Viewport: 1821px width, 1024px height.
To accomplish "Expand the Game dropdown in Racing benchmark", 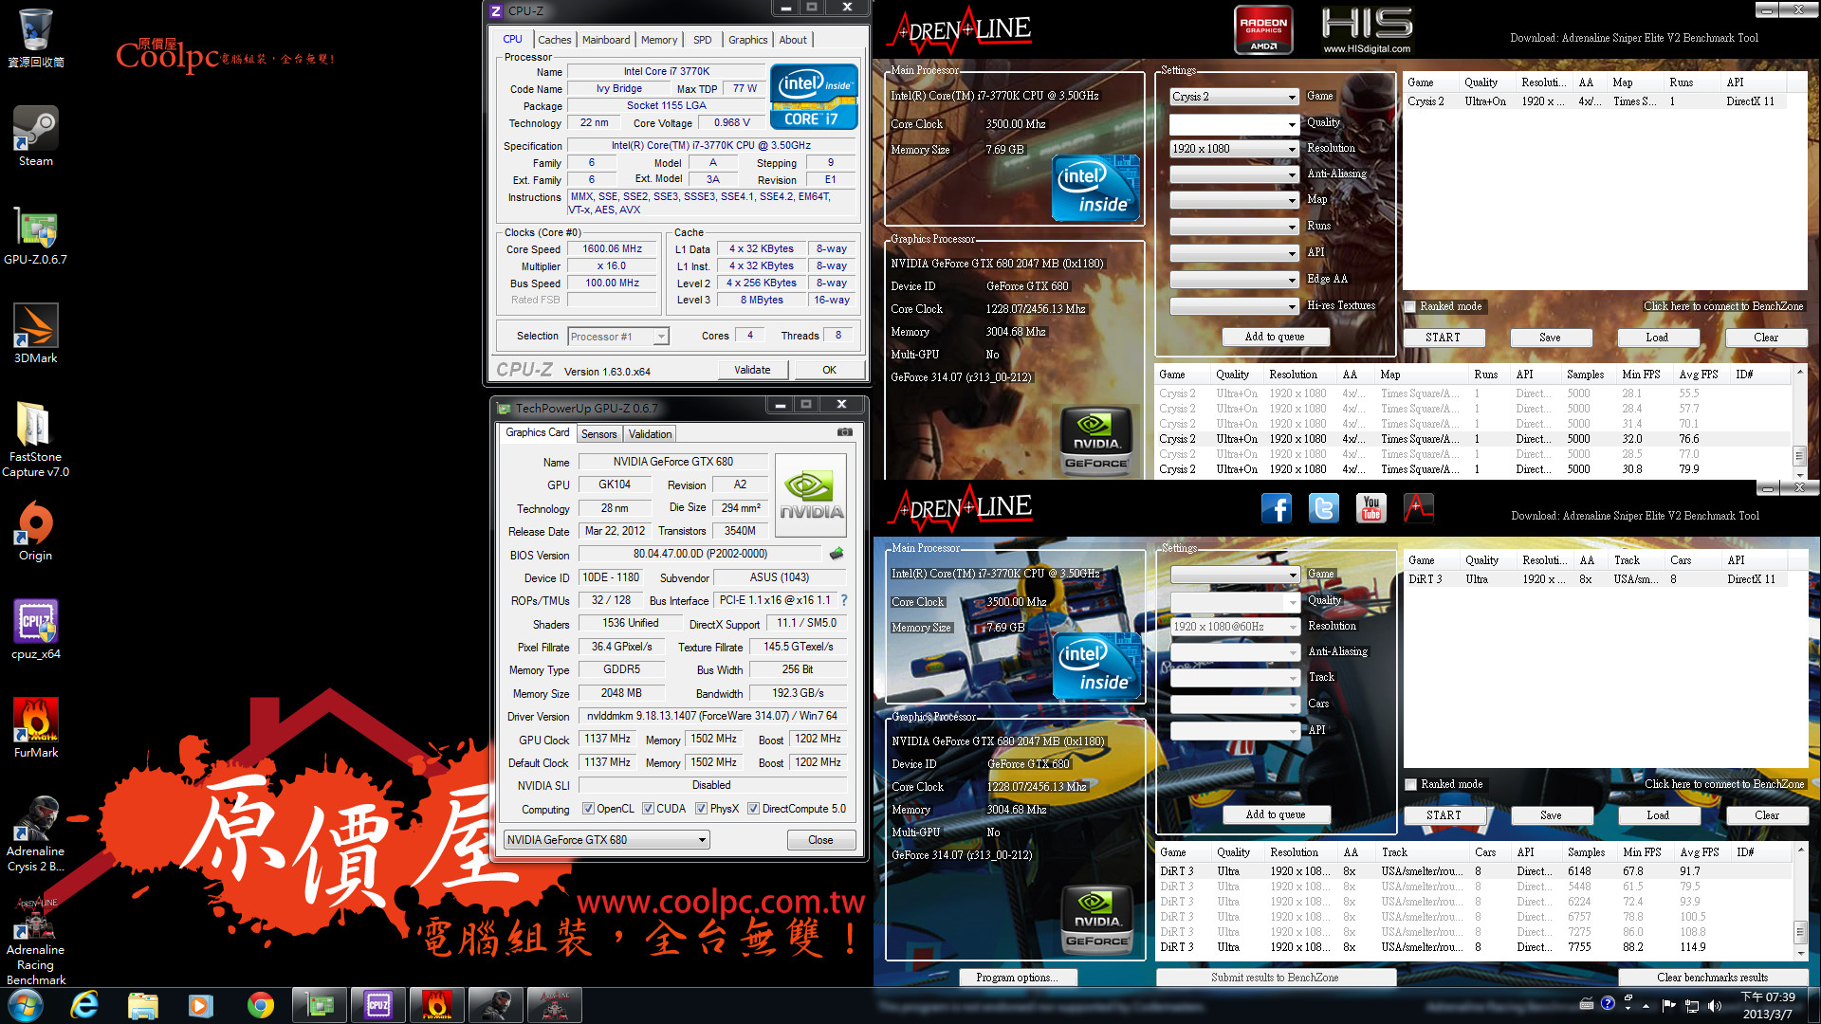I will pyautogui.click(x=1235, y=575).
